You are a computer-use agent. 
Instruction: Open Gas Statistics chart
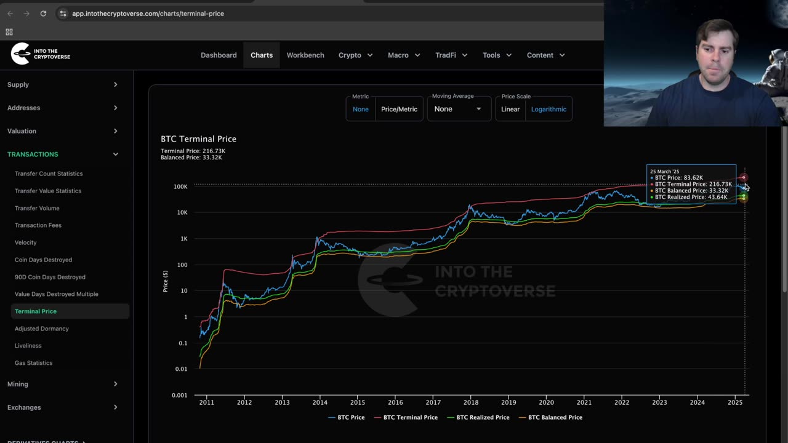click(x=34, y=363)
